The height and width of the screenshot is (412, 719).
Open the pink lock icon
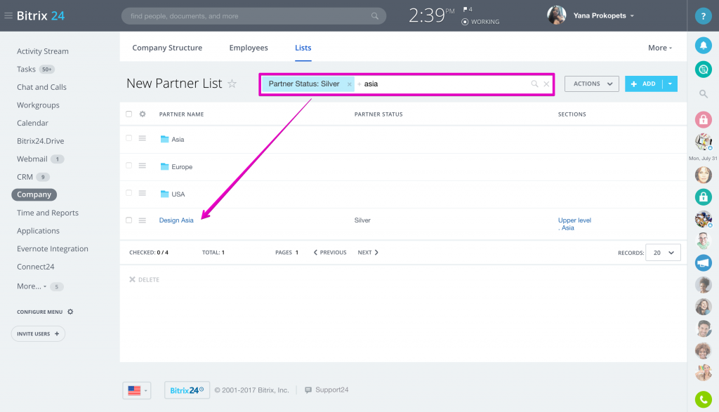(x=703, y=119)
